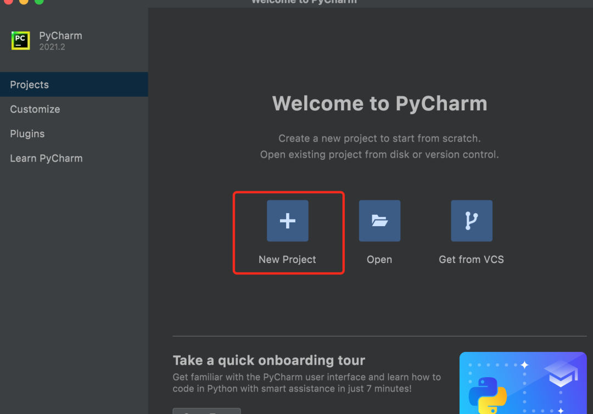
Task: Select the New Project plus icon
Action: [288, 220]
